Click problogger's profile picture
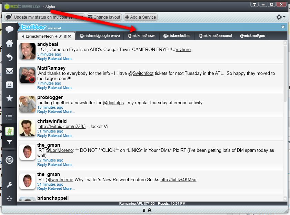 tap(27, 104)
